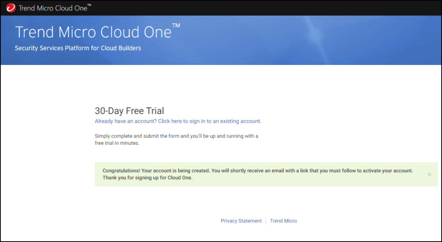Click the TM trademark symbol in banner heading
The image size is (442, 242).
pos(176,25)
